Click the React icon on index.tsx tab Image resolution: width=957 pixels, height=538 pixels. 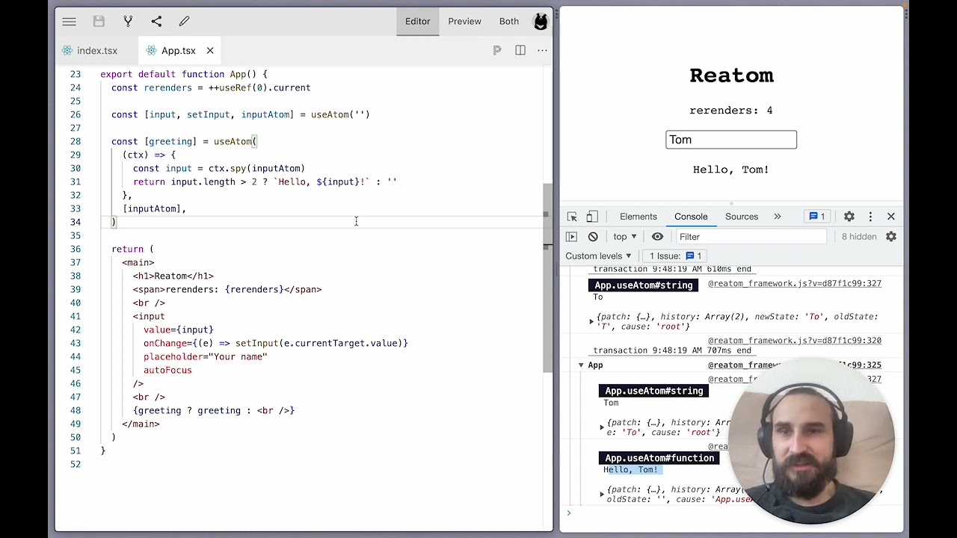(x=68, y=51)
